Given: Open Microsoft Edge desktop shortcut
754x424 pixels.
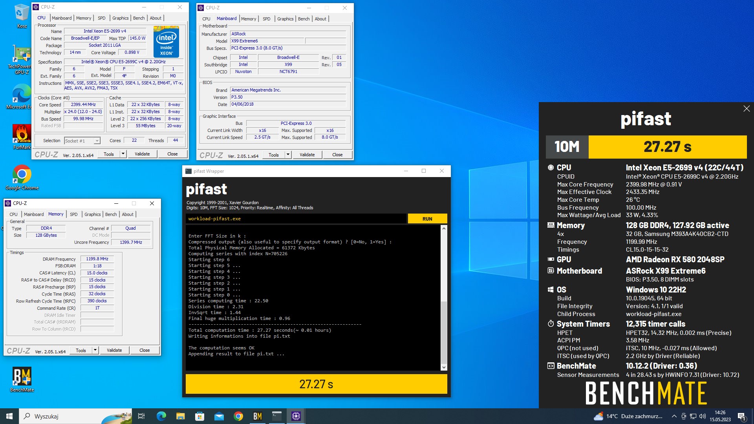Looking at the screenshot, I should pos(22,97).
